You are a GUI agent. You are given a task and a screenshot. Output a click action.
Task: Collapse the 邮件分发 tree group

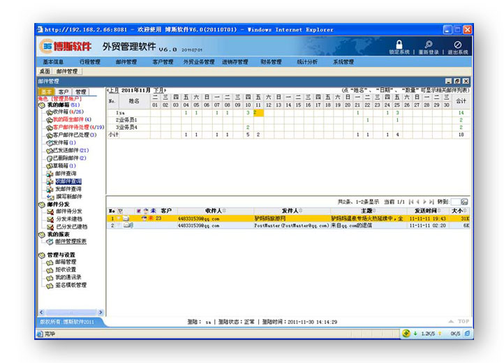[x=41, y=204]
